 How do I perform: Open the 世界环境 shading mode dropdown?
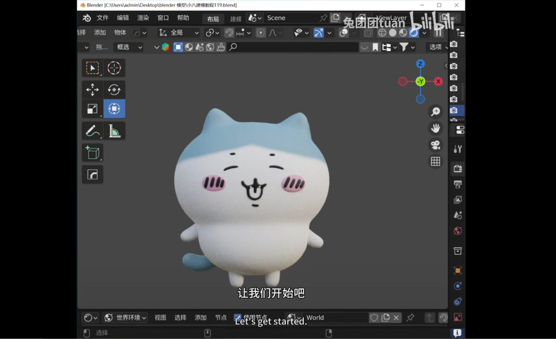(126, 317)
